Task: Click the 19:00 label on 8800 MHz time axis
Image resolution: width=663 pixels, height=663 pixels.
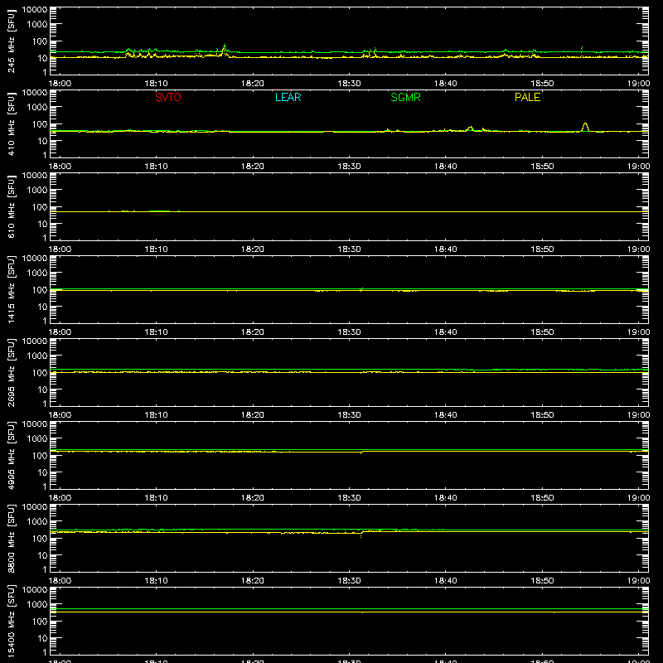Action: click(x=638, y=581)
